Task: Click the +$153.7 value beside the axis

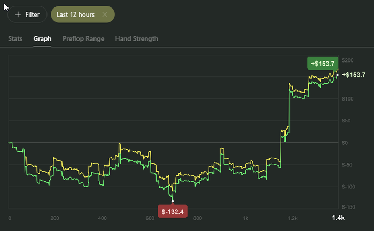Action: [354, 75]
